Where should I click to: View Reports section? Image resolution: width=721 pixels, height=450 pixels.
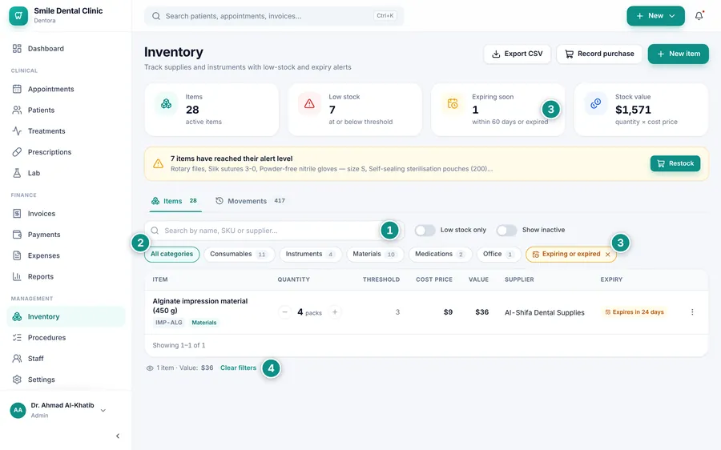(66, 277)
